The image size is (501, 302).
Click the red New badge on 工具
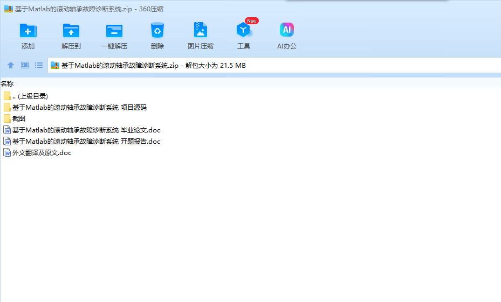coord(251,21)
